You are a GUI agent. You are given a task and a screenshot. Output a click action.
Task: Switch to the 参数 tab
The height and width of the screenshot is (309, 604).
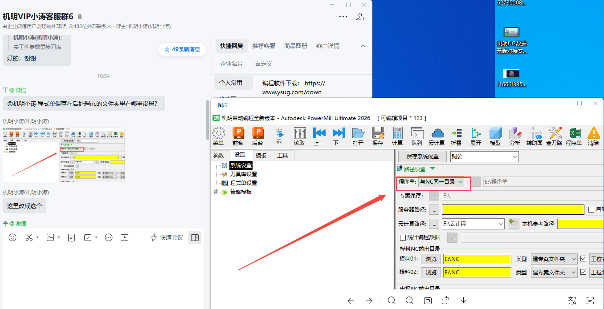click(218, 155)
